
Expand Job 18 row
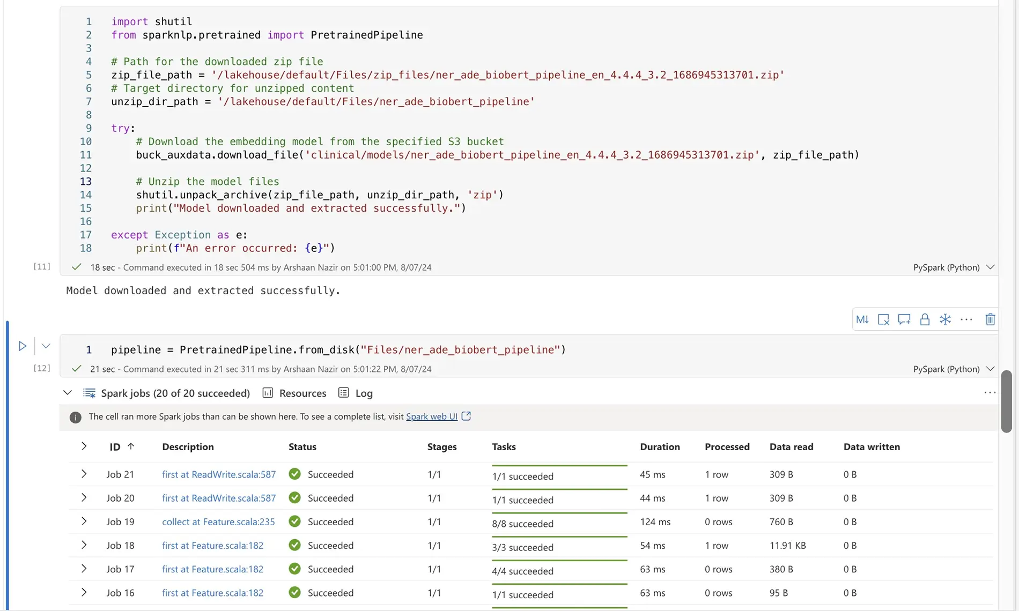coord(84,545)
